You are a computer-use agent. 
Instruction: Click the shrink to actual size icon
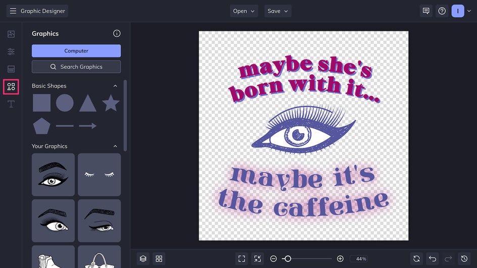(x=257, y=258)
